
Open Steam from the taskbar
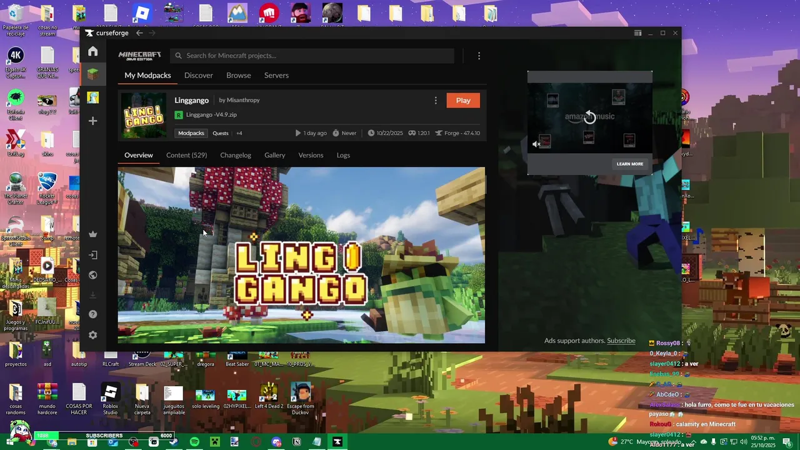[174, 442]
